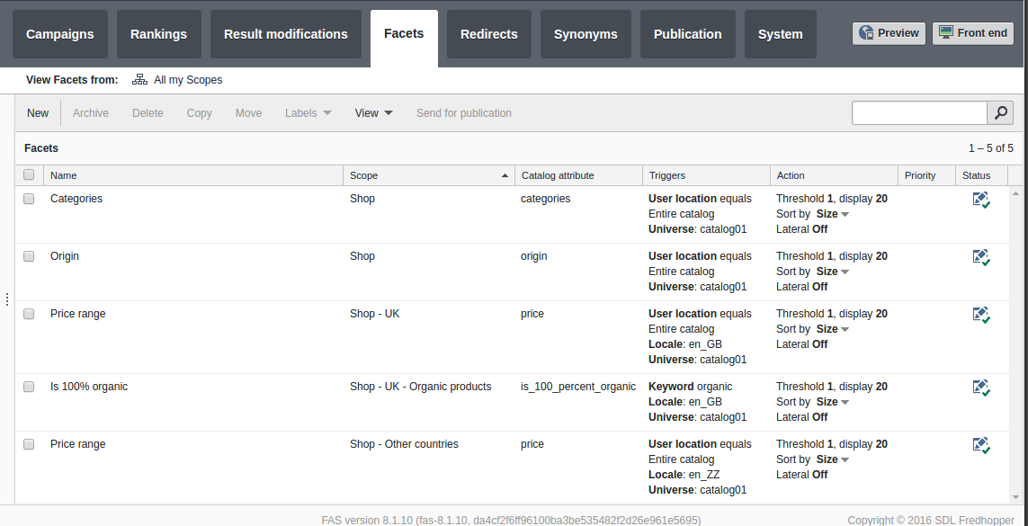The width and height of the screenshot is (1028, 526).
Task: Open the Synonyms tab
Action: click(x=586, y=34)
